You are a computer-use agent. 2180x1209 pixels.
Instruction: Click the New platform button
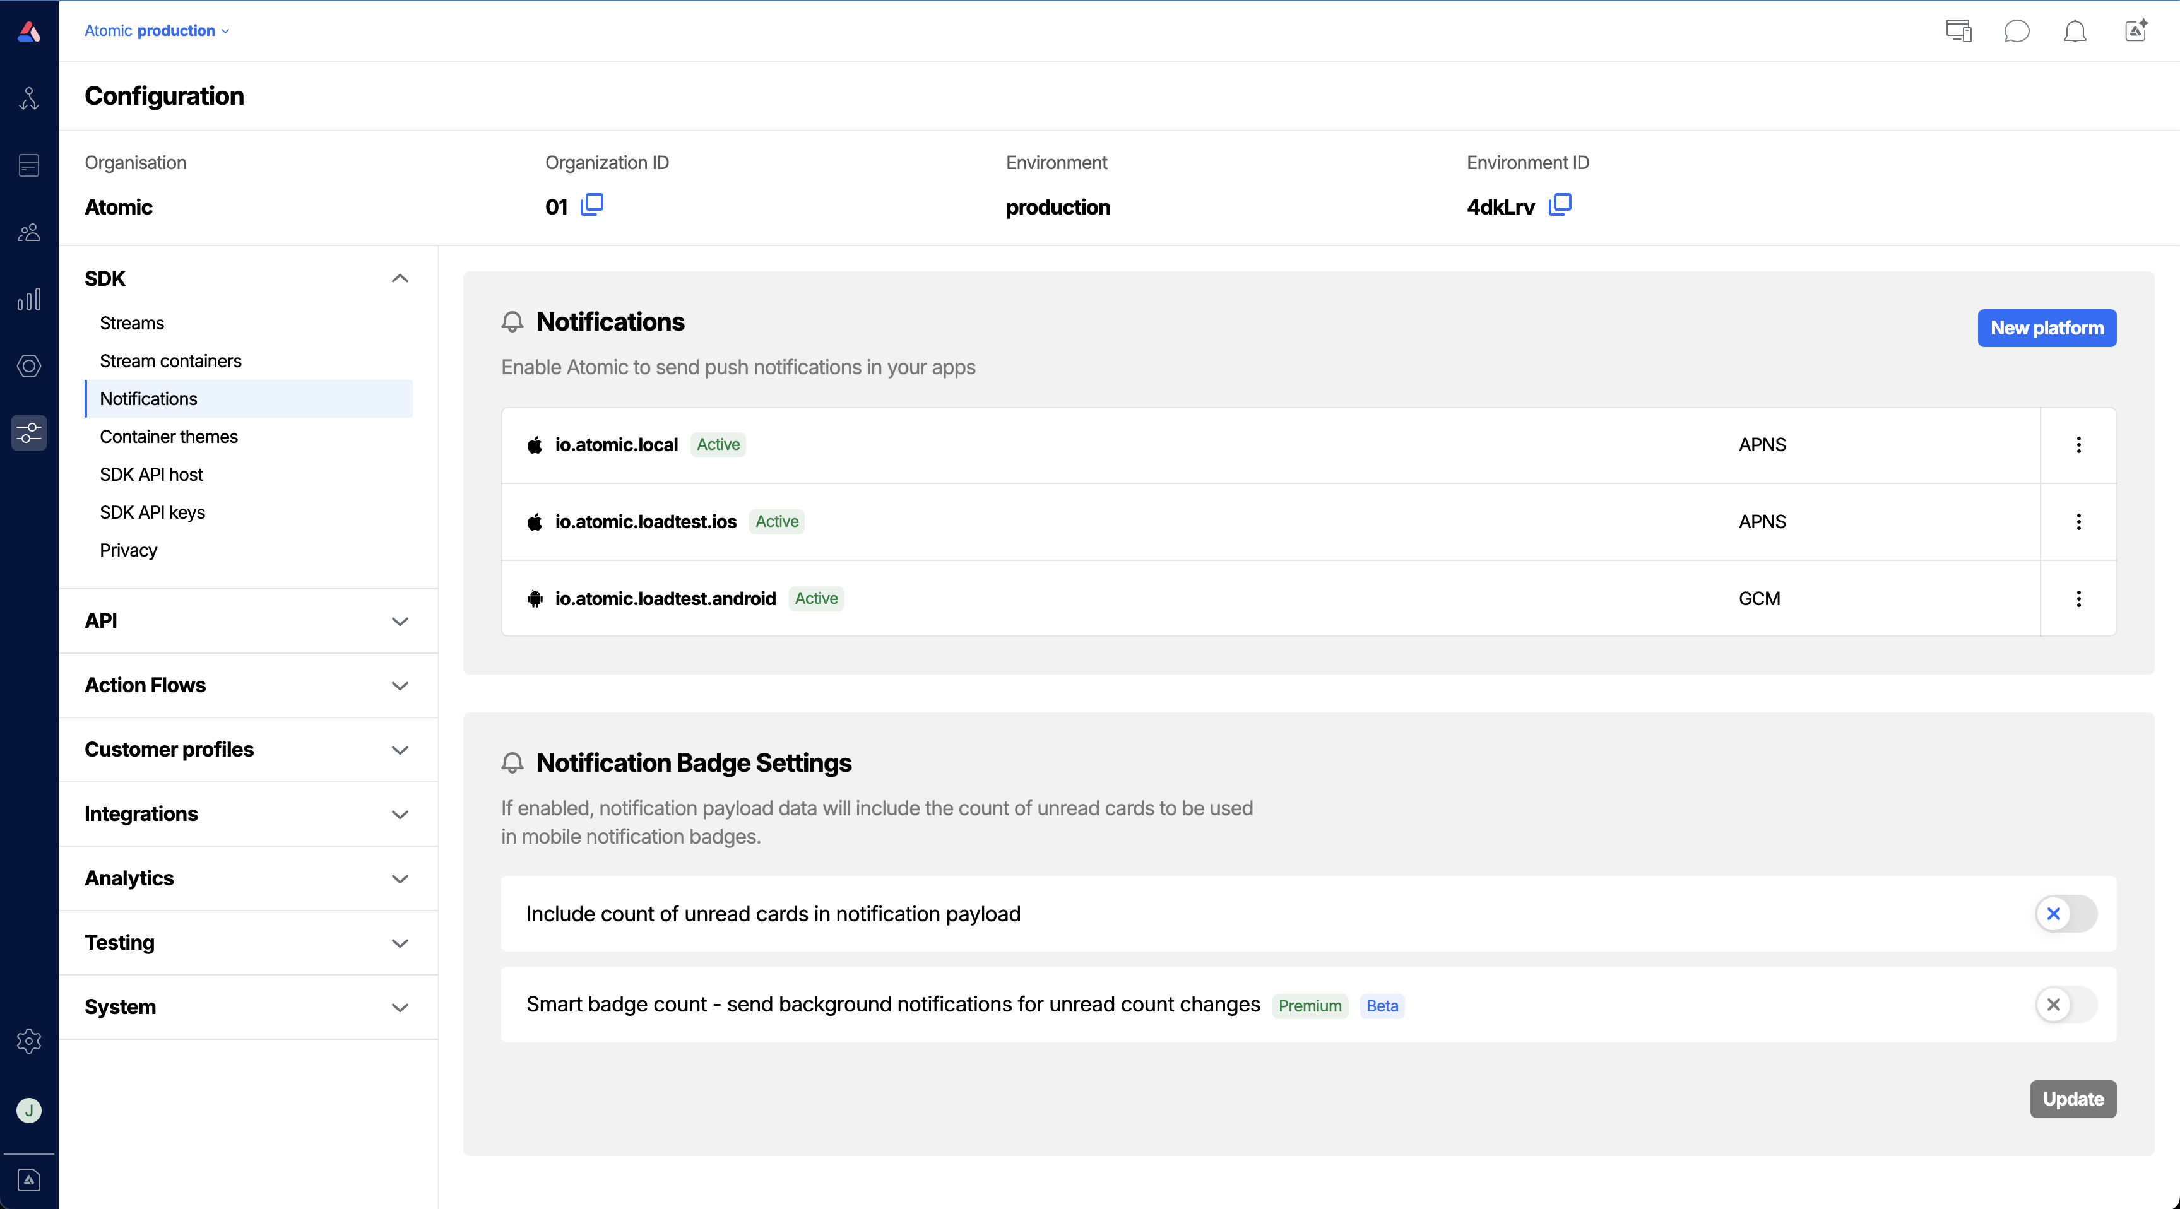(x=2046, y=328)
